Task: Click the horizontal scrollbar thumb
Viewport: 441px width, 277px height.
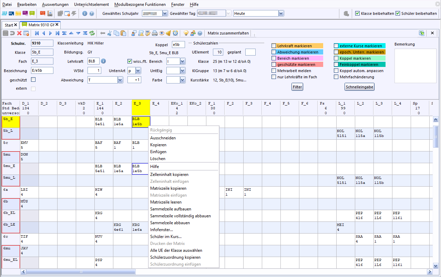Action: click(81, 272)
